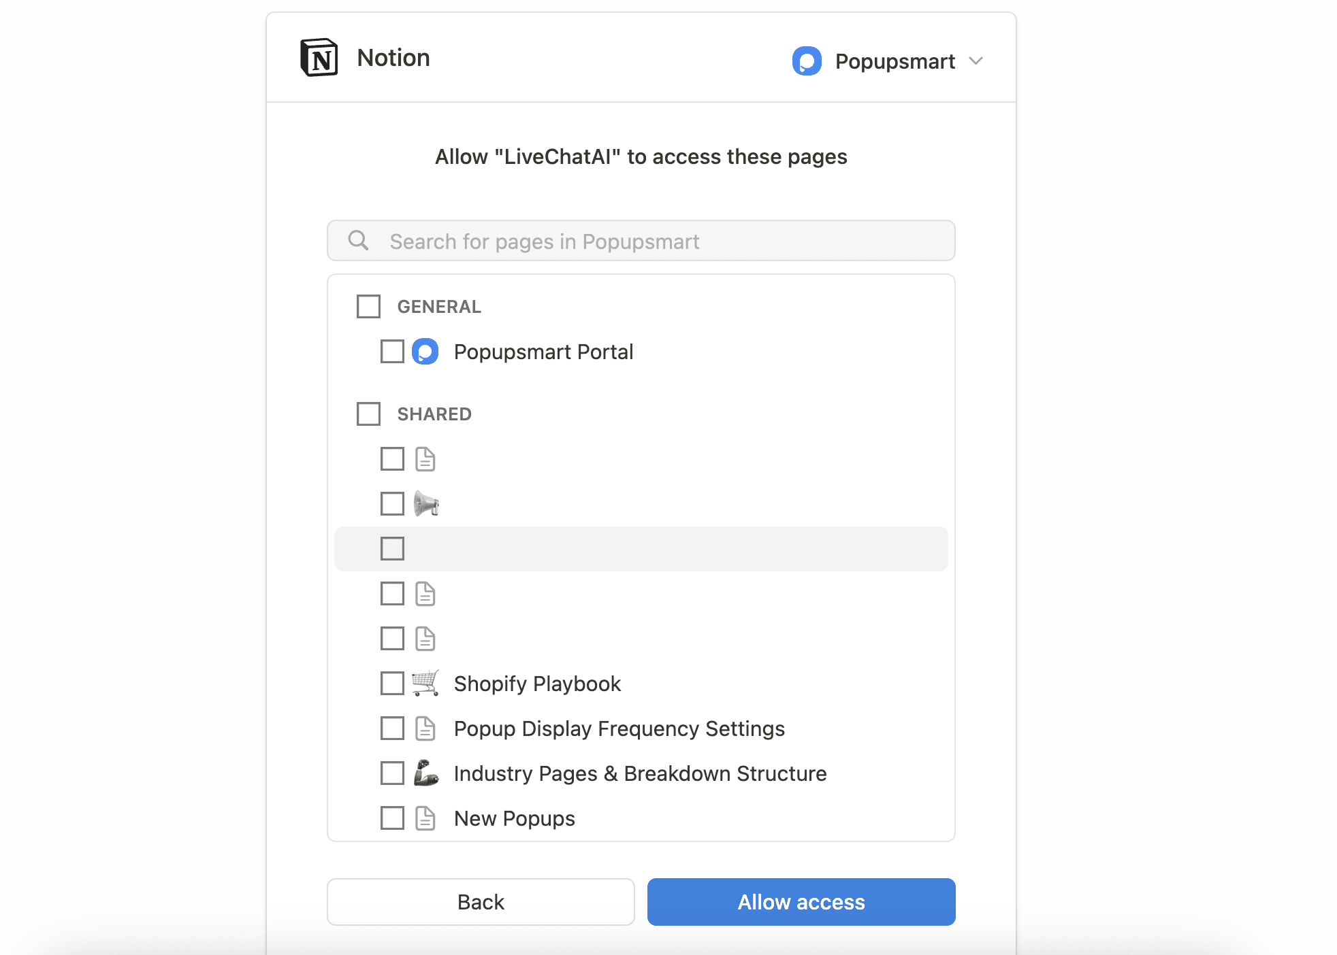Click the Popupsmart Portal page icon
The image size is (1337, 955).
pyautogui.click(x=423, y=352)
